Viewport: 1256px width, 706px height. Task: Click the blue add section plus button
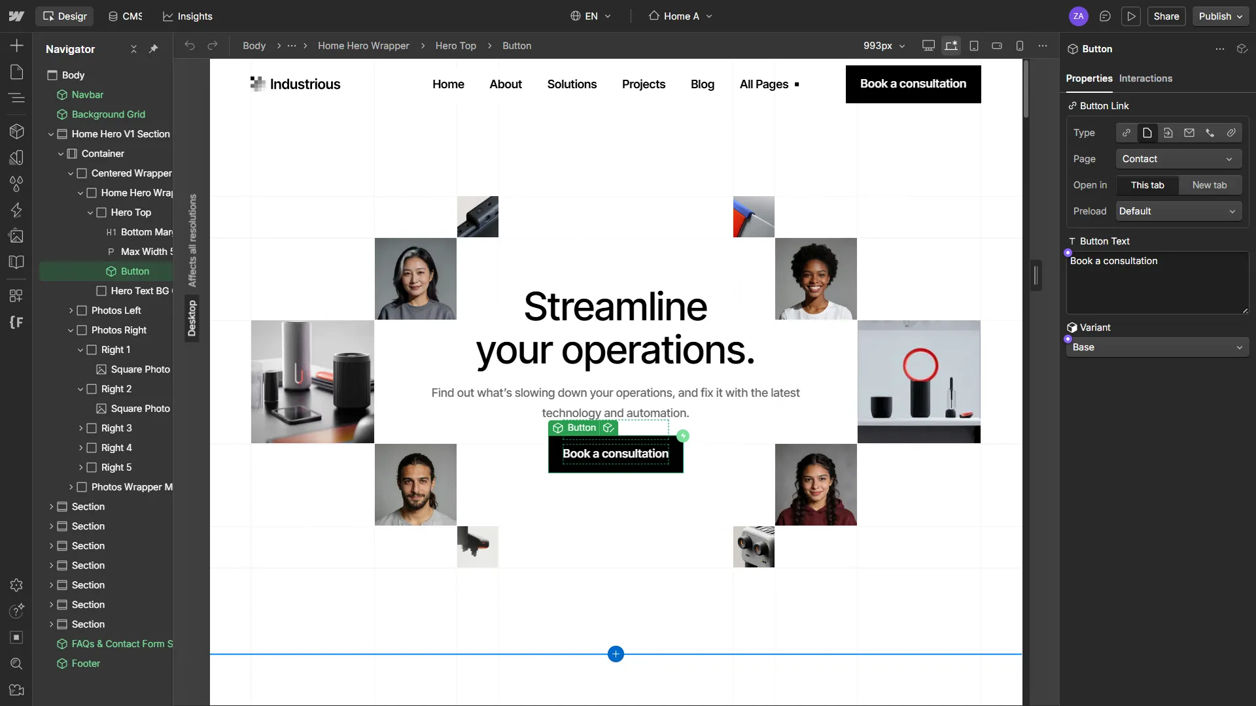point(616,654)
